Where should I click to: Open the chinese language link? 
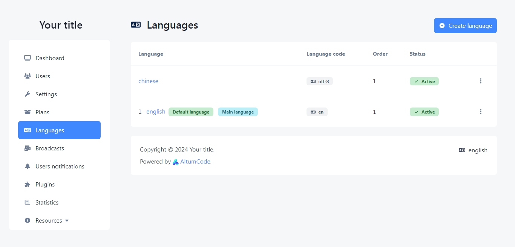(148, 81)
